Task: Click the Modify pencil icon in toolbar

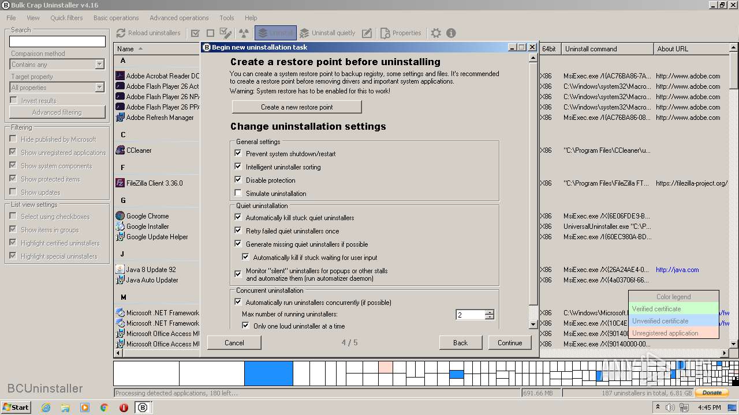Action: point(367,33)
